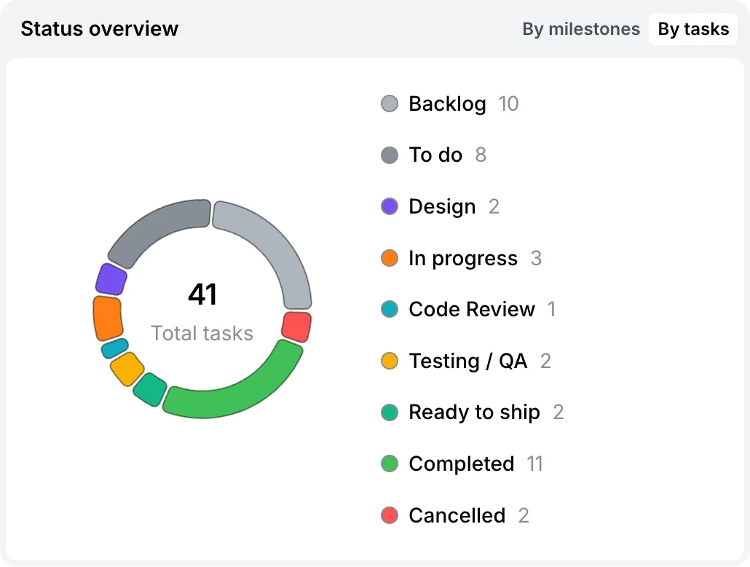Switch to the By milestones view
This screenshot has height=567, width=750.
click(x=580, y=29)
